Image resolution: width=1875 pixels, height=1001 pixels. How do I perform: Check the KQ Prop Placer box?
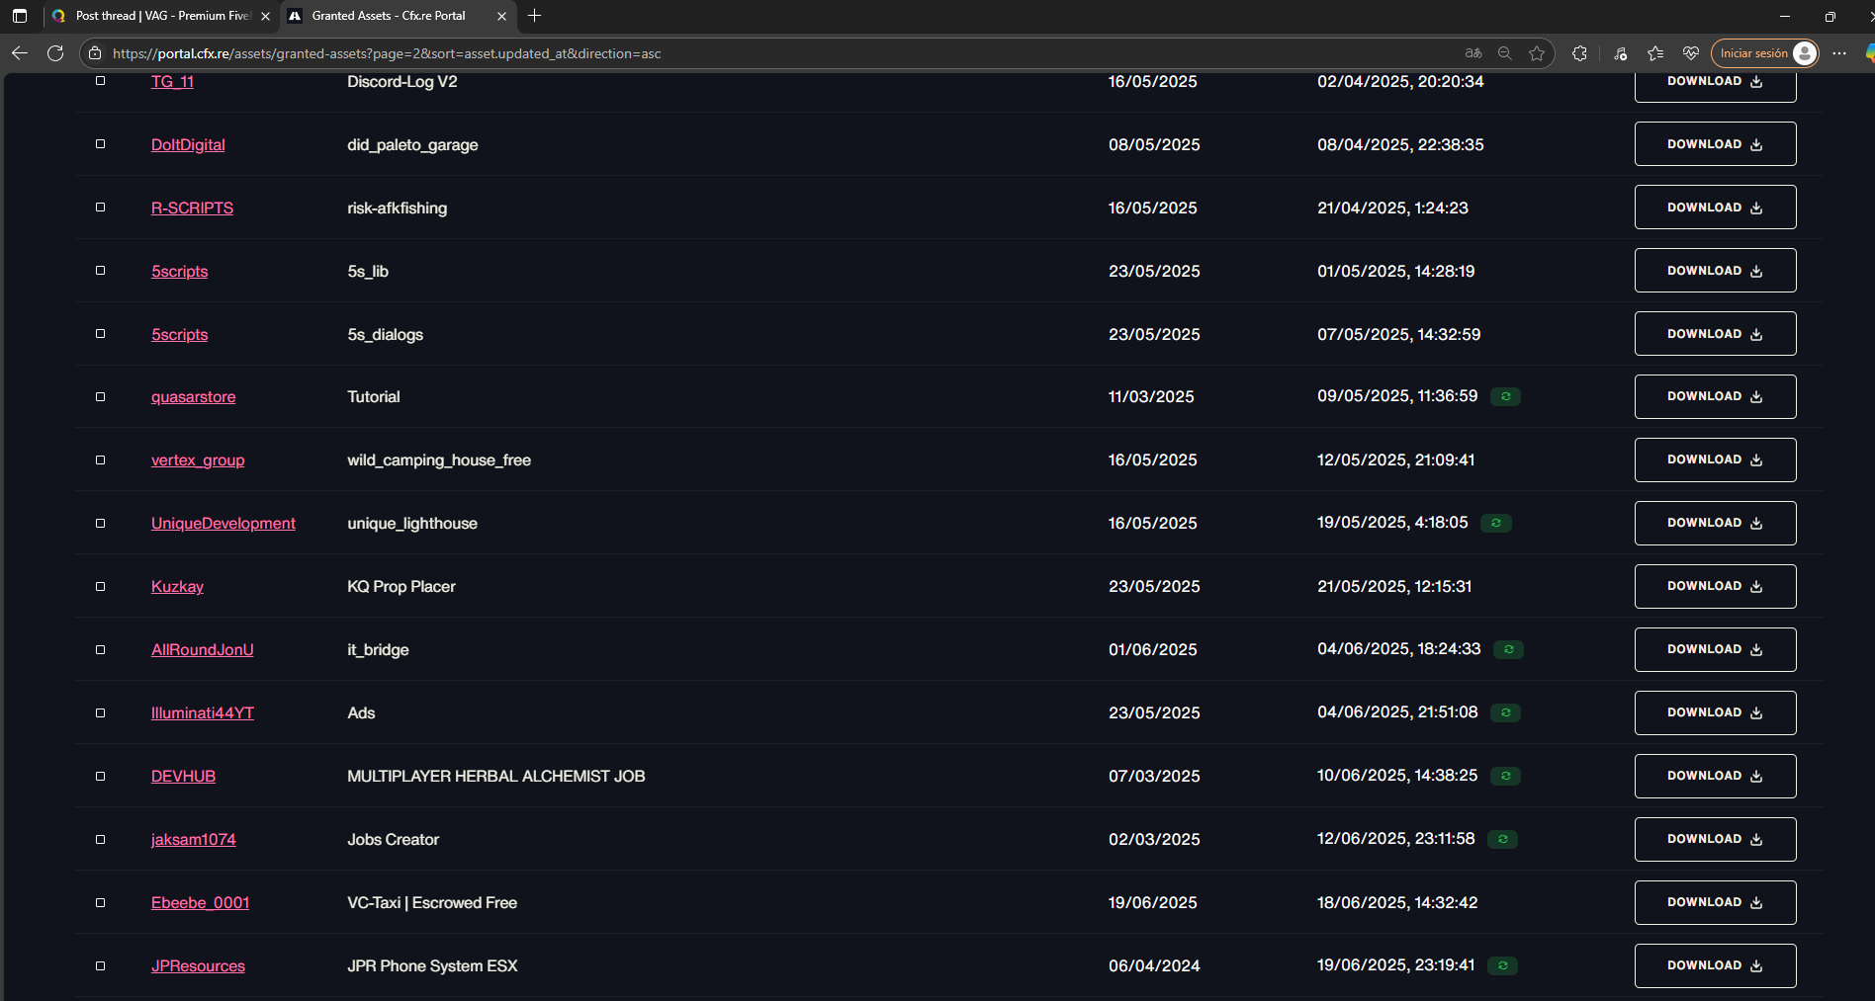tap(100, 586)
